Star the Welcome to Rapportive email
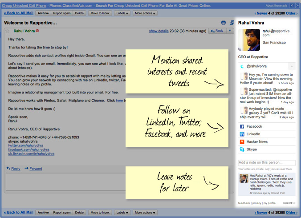Image resolution: width=301 pixels, height=218 pixels. pos(7,31)
